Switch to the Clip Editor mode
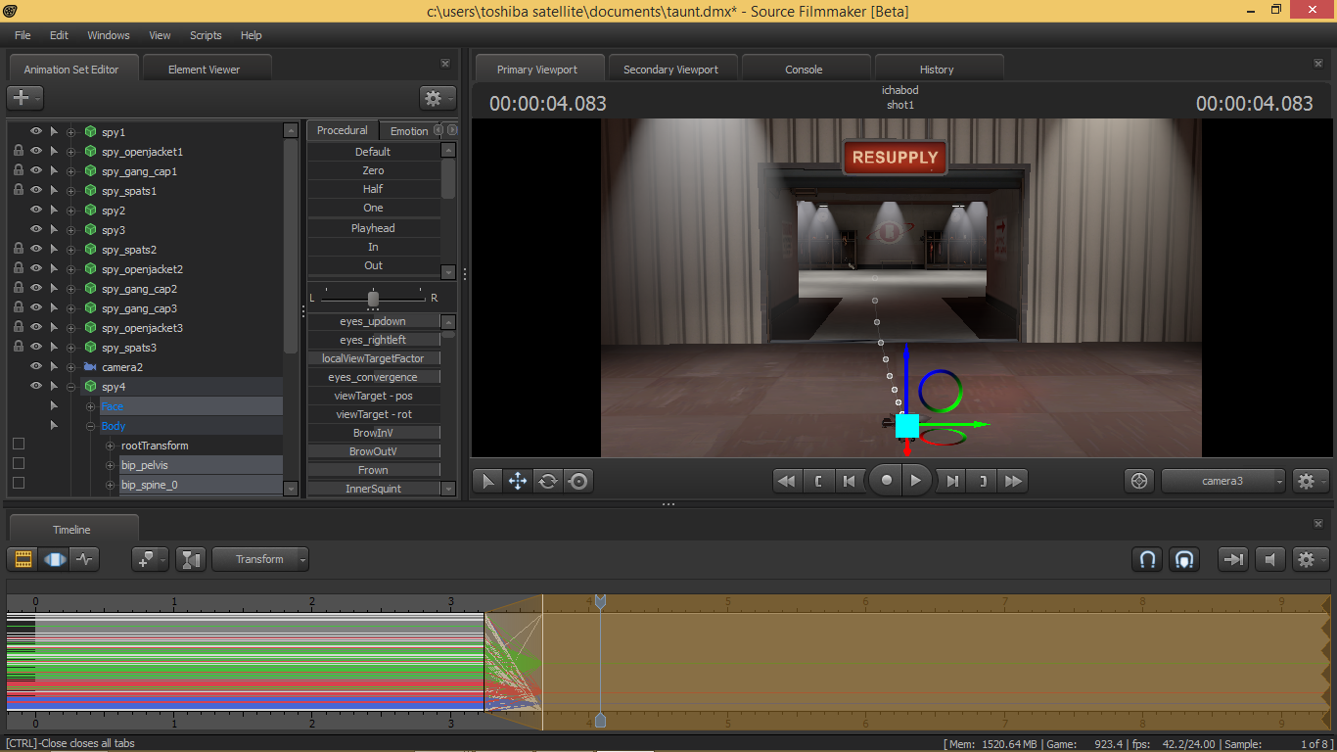1337x752 pixels. click(x=23, y=559)
